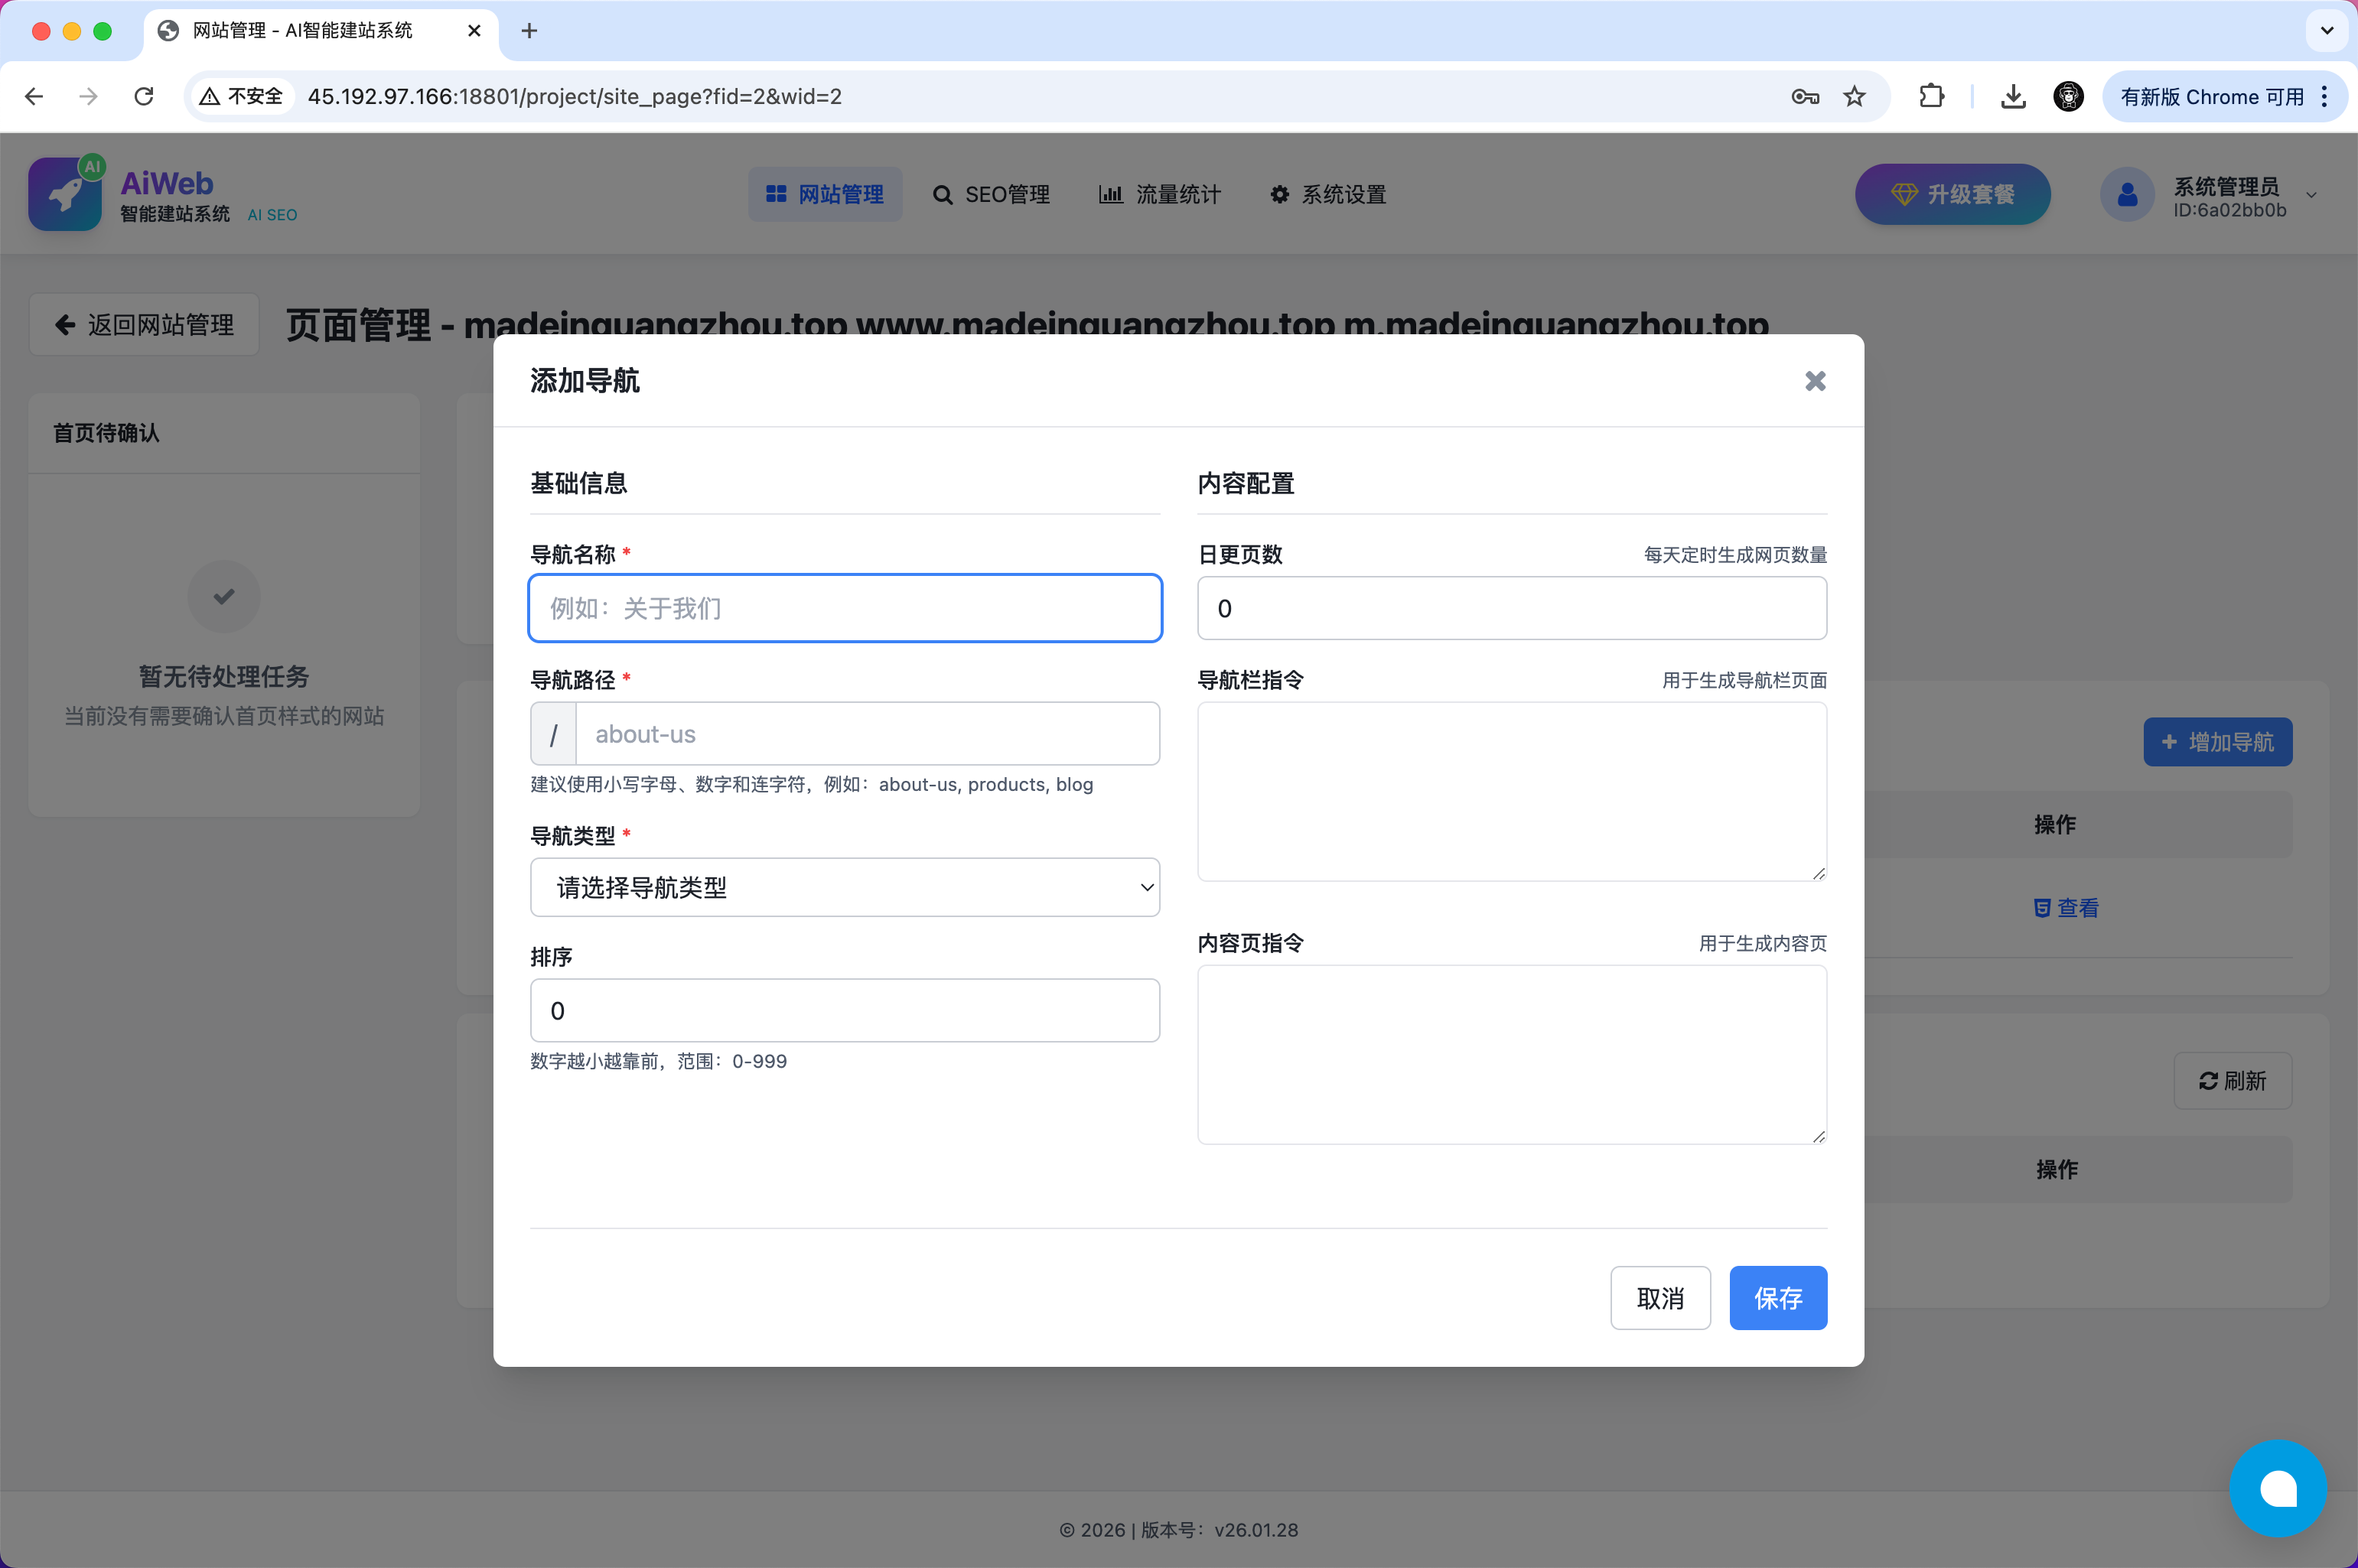Click the AiWeb rocket logo

[x=65, y=194]
